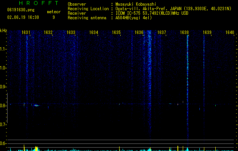Click time marker 1637

[x=162, y=32]
